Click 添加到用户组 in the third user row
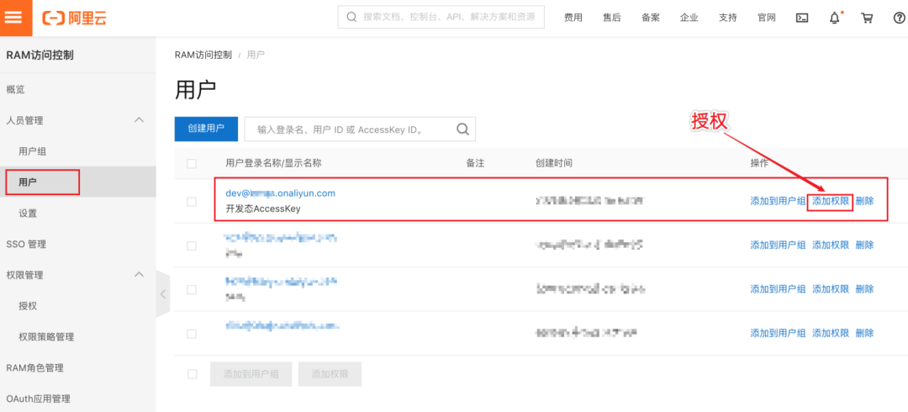This screenshot has height=412, width=908. click(778, 288)
